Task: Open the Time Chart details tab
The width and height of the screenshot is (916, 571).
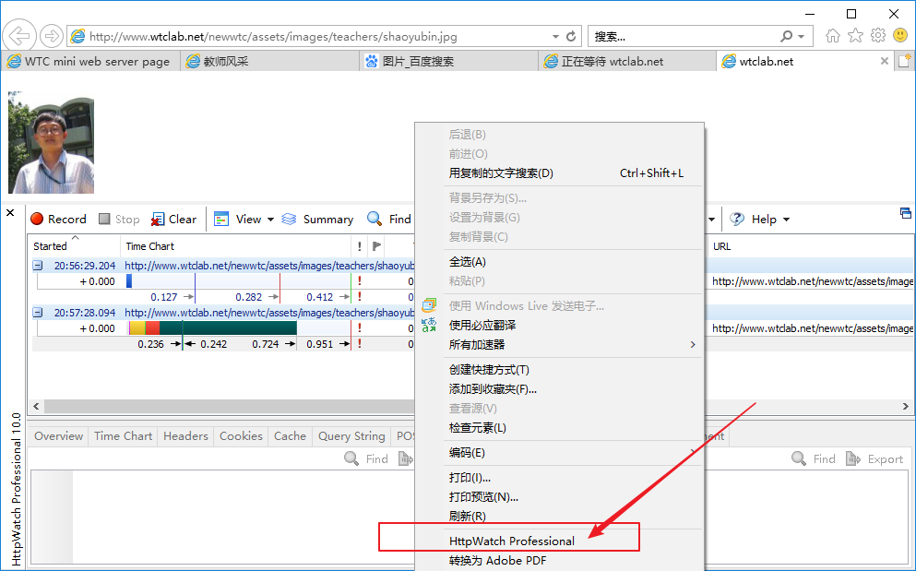Action: (x=124, y=436)
